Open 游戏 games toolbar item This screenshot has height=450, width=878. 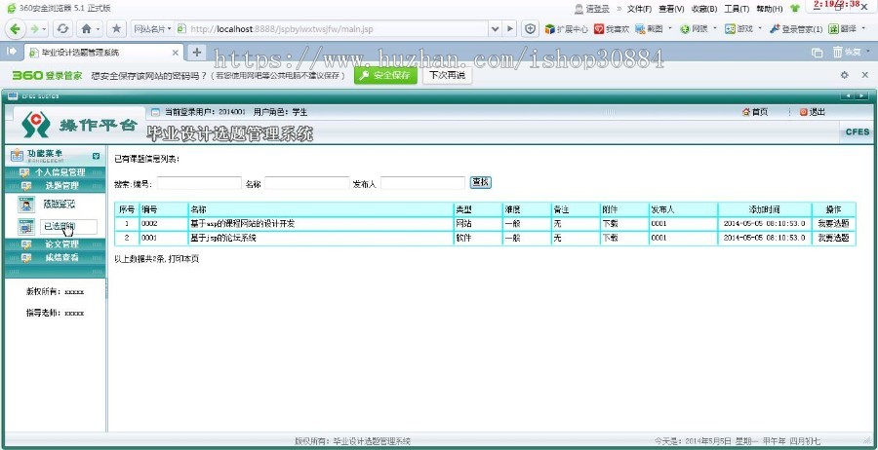(x=739, y=29)
